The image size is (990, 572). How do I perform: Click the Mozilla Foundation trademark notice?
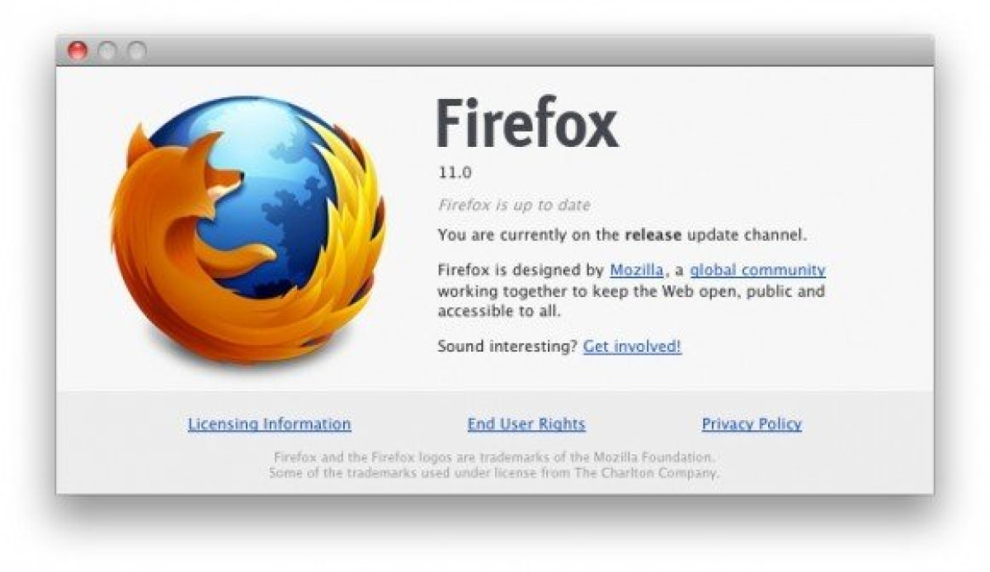(493, 456)
